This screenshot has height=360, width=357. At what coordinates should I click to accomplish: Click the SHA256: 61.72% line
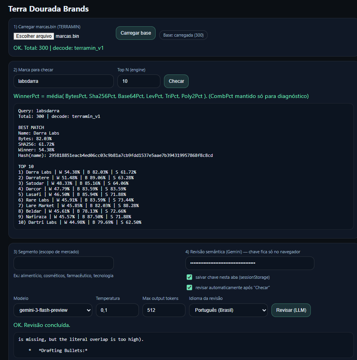(x=36, y=144)
